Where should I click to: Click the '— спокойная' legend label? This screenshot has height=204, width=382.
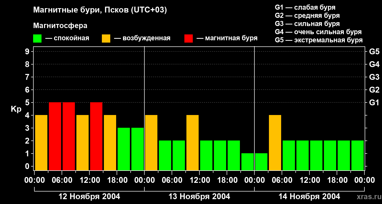pos(67,39)
